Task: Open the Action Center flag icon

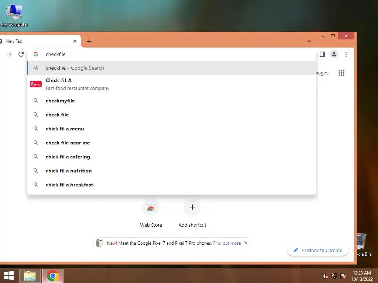Action: [x=343, y=276]
